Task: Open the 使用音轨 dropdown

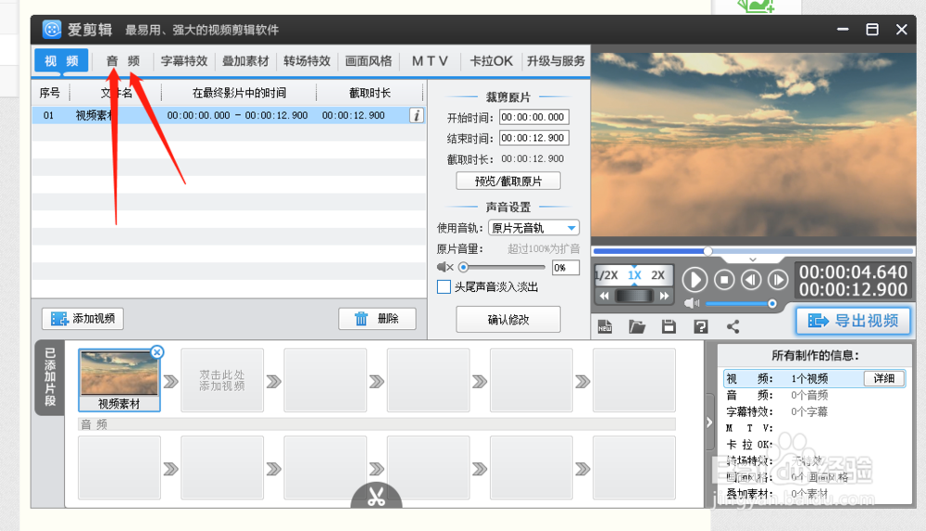Action: click(534, 228)
